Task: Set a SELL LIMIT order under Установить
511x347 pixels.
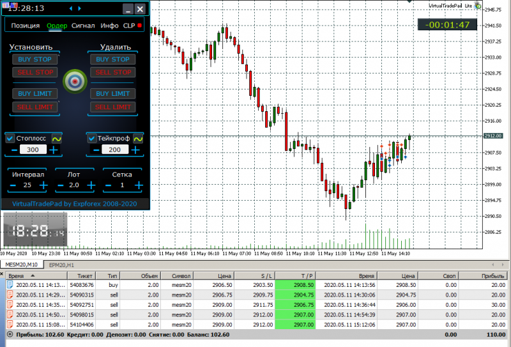Action: click(35, 107)
